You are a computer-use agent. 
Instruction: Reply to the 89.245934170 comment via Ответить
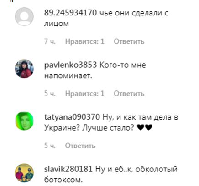[x=129, y=41]
